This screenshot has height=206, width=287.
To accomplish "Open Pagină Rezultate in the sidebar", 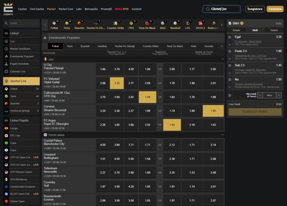I will 21,64.
